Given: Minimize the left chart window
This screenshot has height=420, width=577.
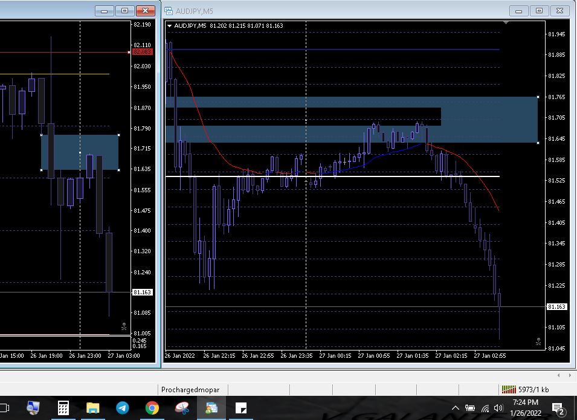Looking at the screenshot, I should 105,11.
